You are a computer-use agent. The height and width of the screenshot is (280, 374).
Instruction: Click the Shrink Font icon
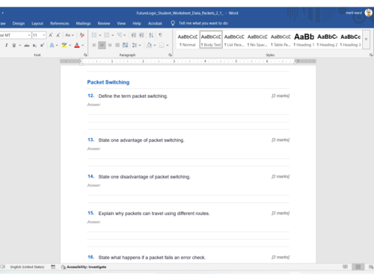point(58,35)
